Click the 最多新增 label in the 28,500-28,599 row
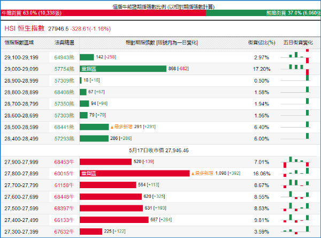The height and width of the screenshot is (238, 321). 121,127
